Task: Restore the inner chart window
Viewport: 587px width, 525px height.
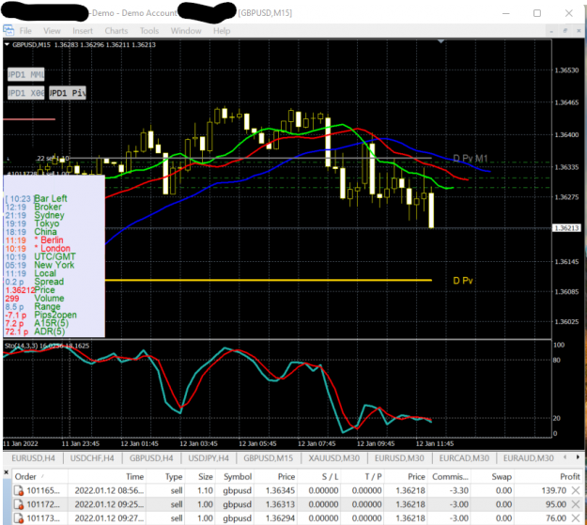Action: tap(565, 31)
